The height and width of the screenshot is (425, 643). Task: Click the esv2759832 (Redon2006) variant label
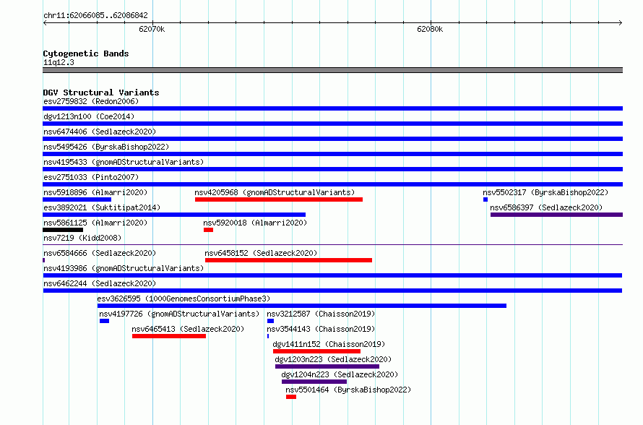tap(91, 101)
